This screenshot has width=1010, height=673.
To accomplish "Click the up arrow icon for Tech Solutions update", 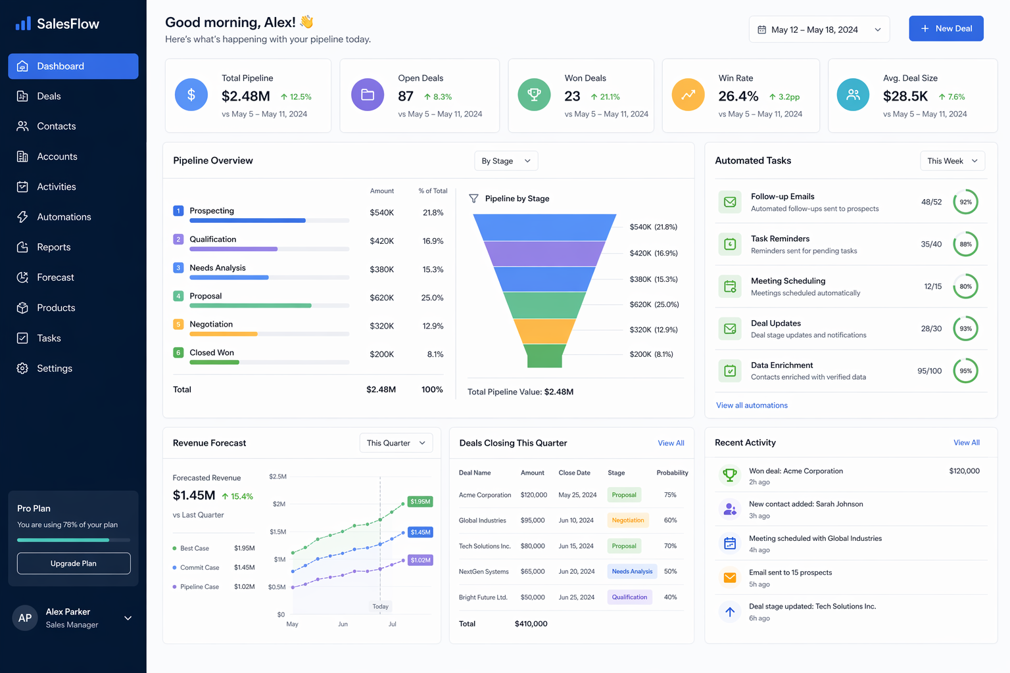I will click(x=730, y=611).
